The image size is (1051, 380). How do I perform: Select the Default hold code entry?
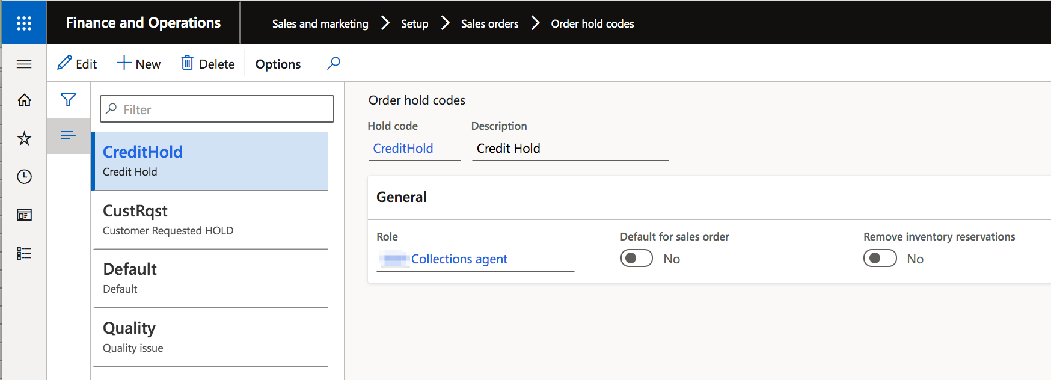click(210, 278)
